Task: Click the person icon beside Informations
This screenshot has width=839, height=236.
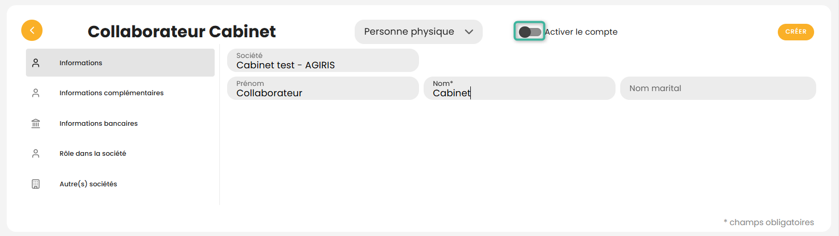Action: coord(36,63)
